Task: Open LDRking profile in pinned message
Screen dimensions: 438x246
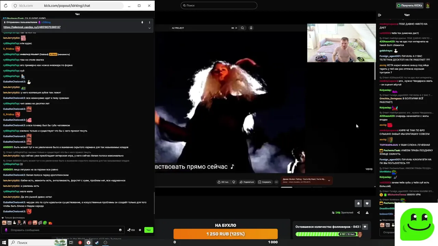Action: (46, 22)
